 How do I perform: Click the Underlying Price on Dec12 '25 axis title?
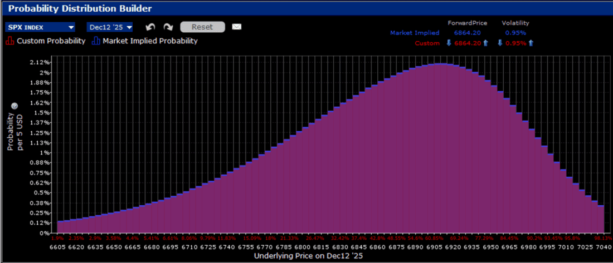[309, 256]
